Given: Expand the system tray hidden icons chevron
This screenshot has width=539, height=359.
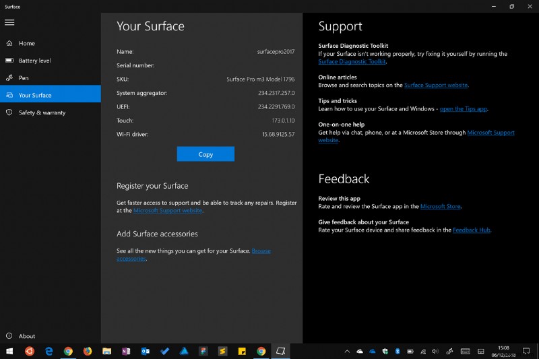Looking at the screenshot, I should tap(347, 352).
